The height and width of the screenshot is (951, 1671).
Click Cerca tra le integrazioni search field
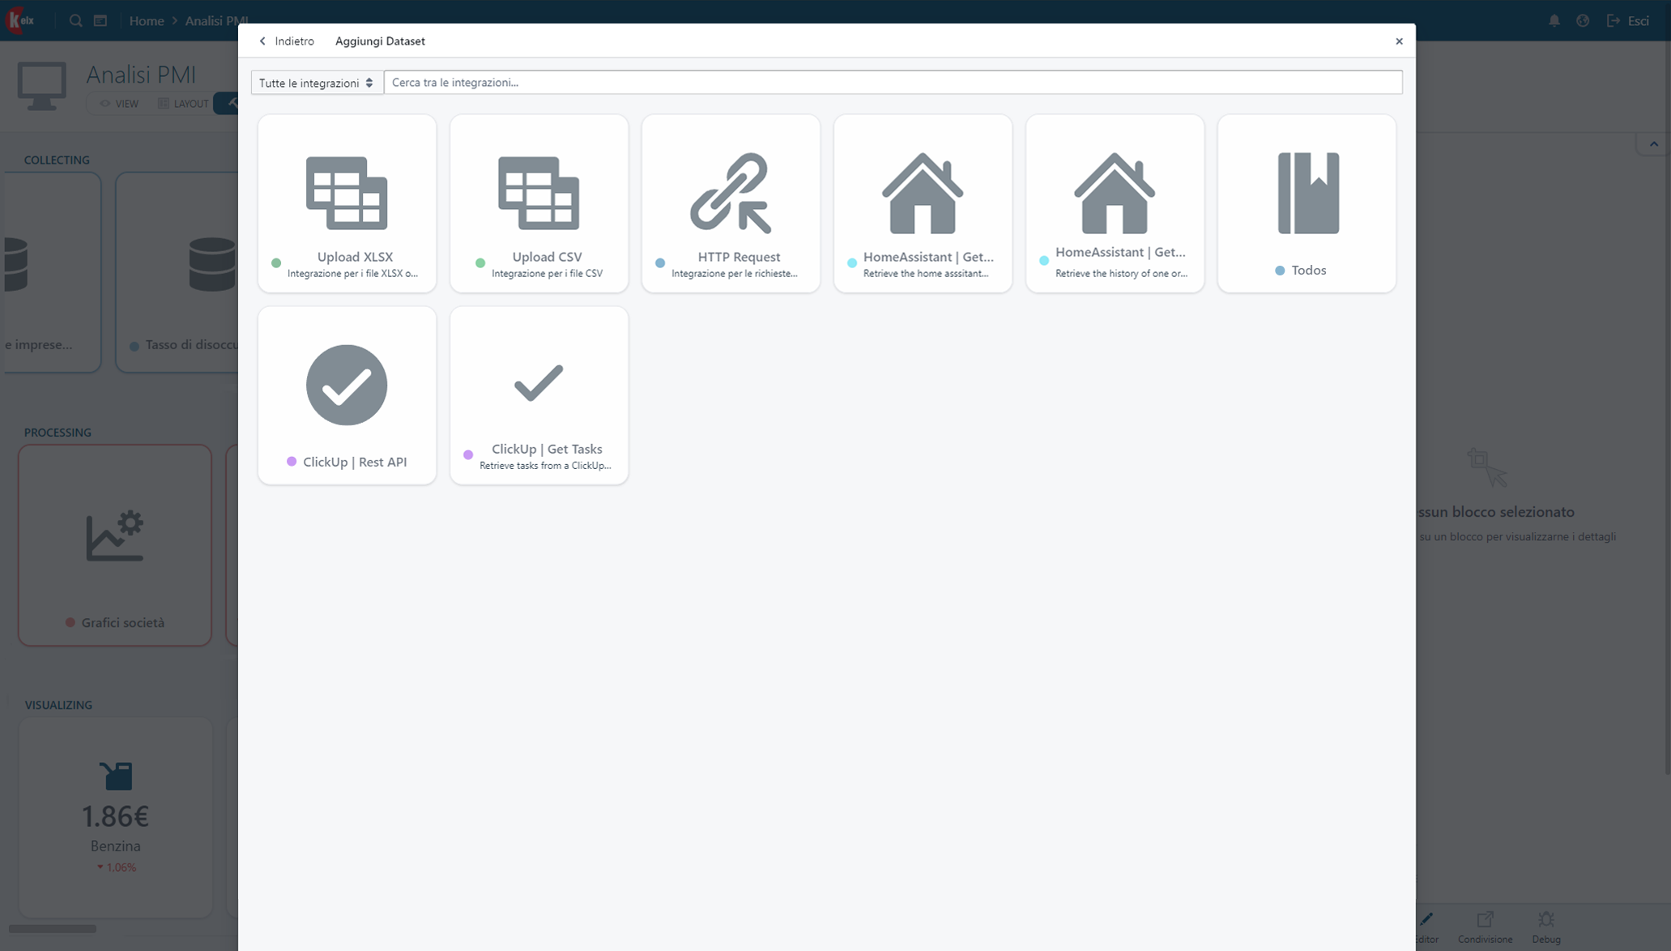tap(893, 83)
